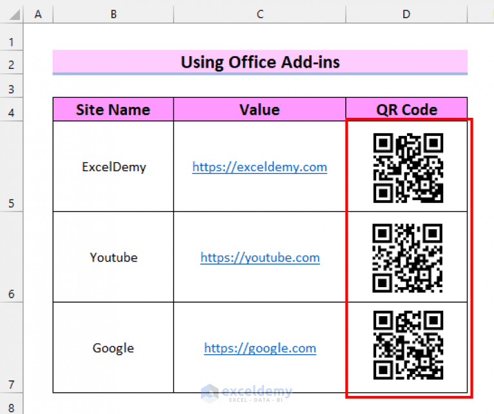Select the 'ExcelDemy' cell
494x414 pixels.
[113, 167]
